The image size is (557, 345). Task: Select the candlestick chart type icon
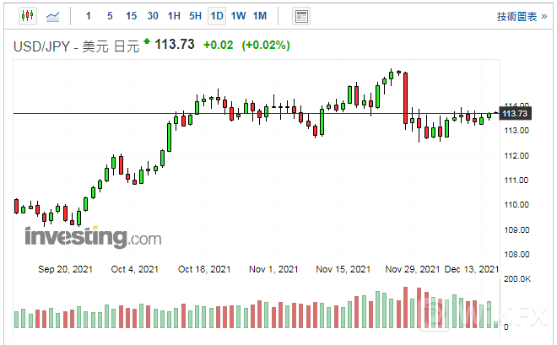coord(27,16)
